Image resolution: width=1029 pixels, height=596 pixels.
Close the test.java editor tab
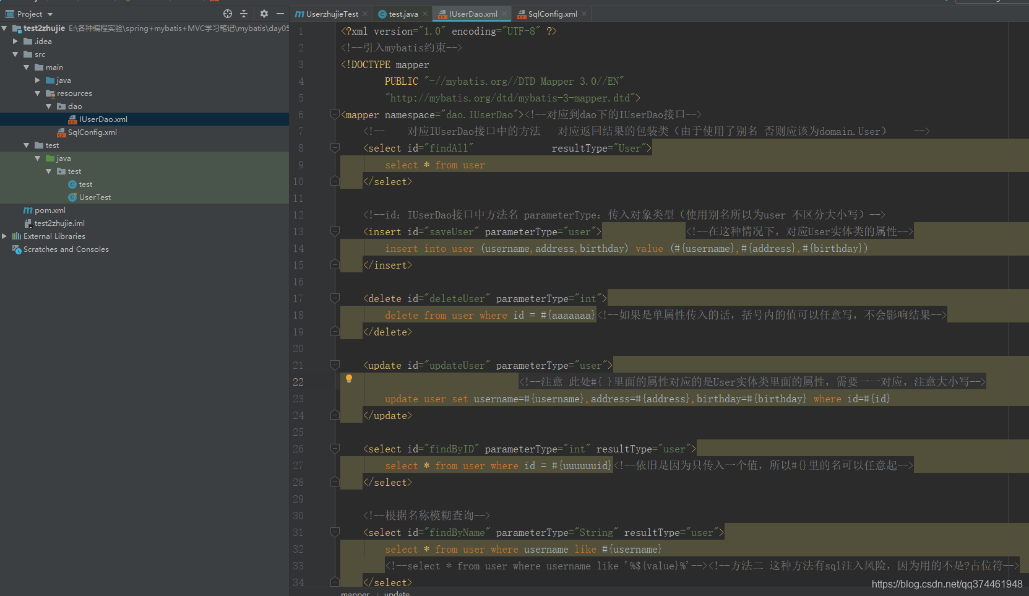point(425,14)
